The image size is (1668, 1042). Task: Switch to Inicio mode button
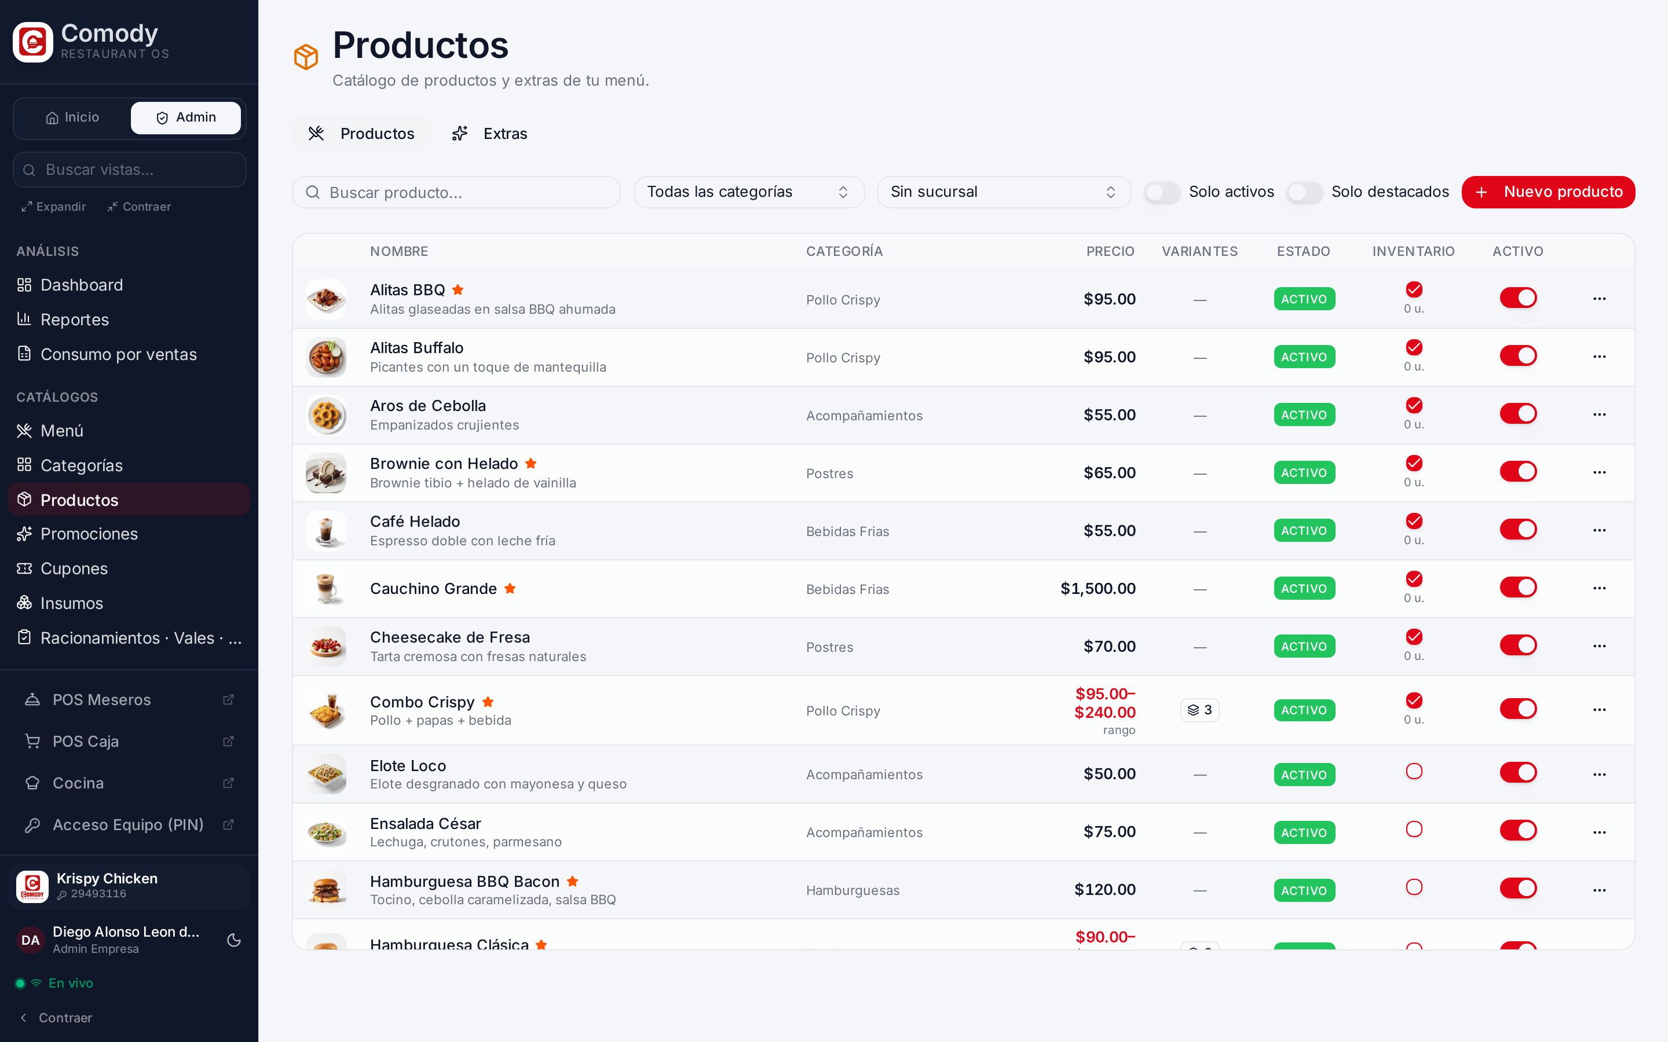coord(72,118)
